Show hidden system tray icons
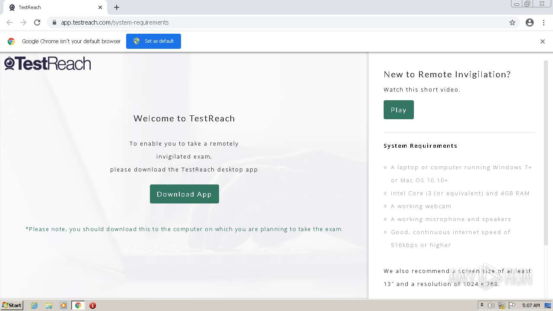 click(482, 305)
